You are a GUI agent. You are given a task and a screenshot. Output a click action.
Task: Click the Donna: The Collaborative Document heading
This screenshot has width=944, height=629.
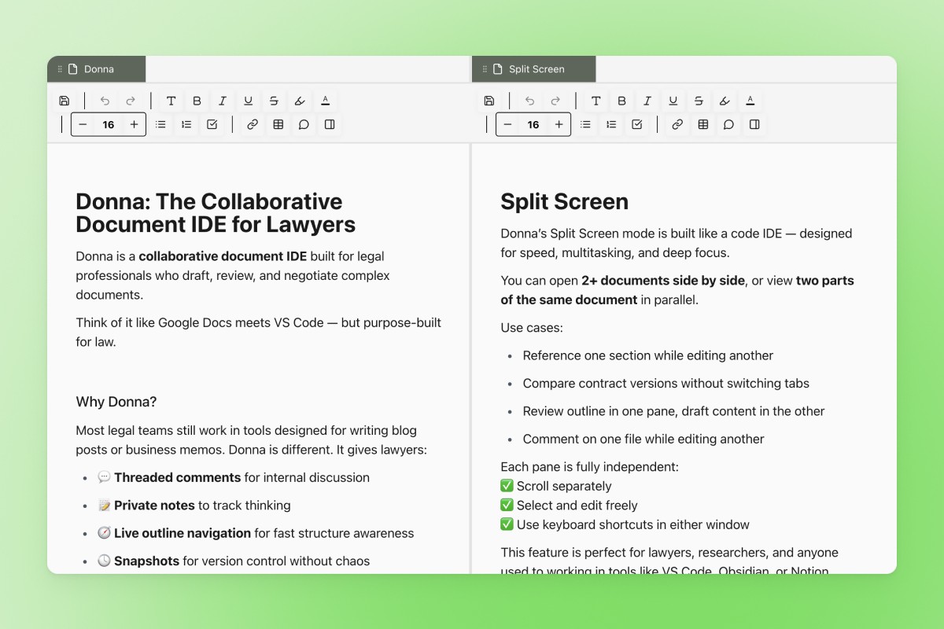[x=216, y=213]
